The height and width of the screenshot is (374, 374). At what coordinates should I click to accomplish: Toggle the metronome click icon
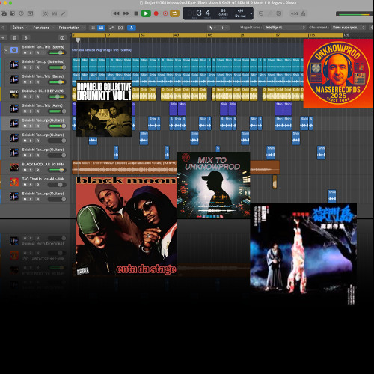[x=303, y=13]
